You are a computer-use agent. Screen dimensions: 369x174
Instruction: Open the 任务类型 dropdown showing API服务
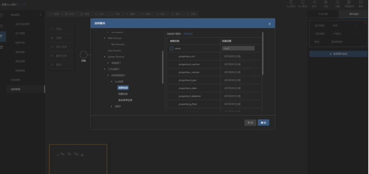coord(345,33)
